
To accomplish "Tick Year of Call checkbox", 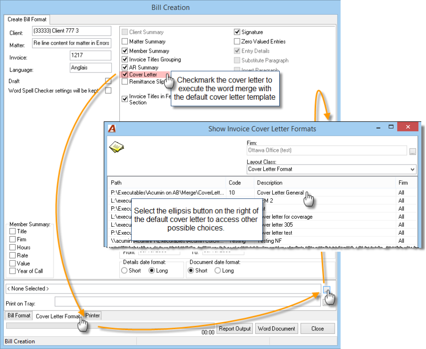I will pyautogui.click(x=12, y=271).
